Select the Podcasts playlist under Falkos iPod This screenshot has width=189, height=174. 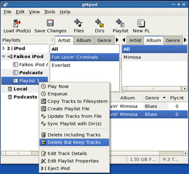[31, 73]
